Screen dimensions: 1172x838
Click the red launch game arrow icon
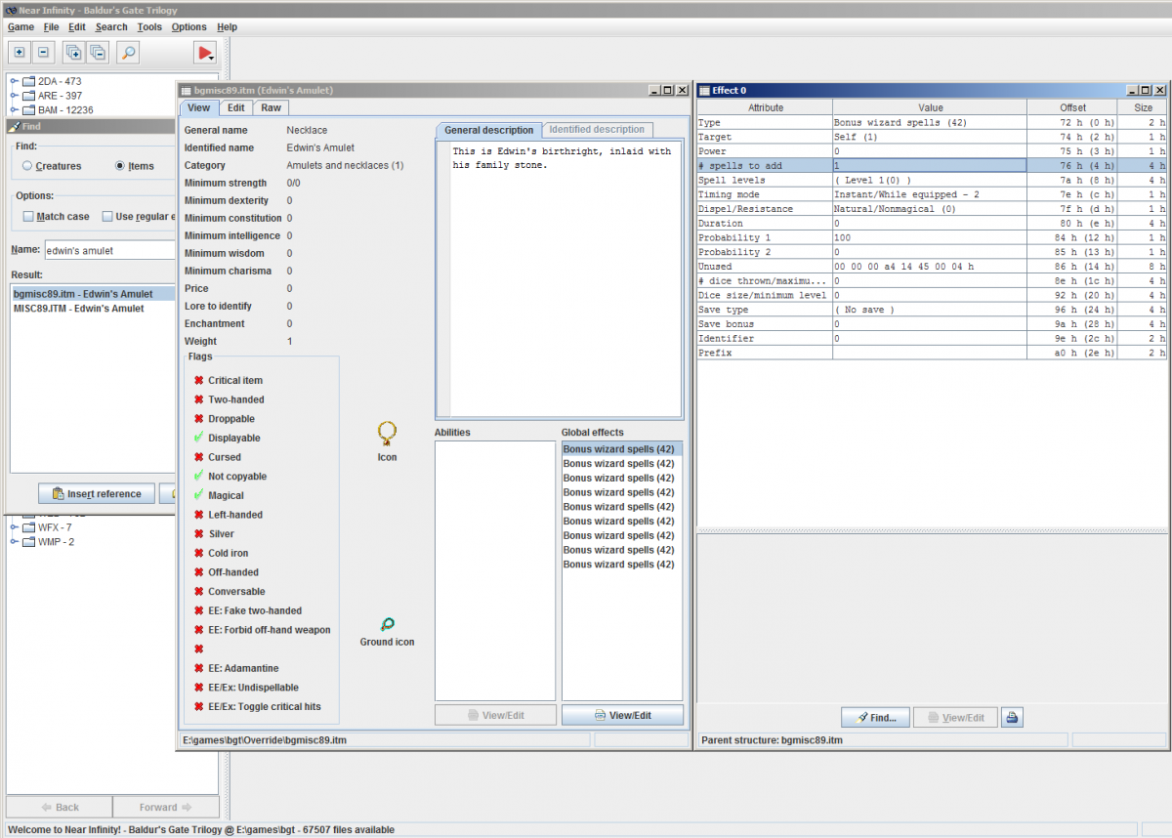[205, 53]
